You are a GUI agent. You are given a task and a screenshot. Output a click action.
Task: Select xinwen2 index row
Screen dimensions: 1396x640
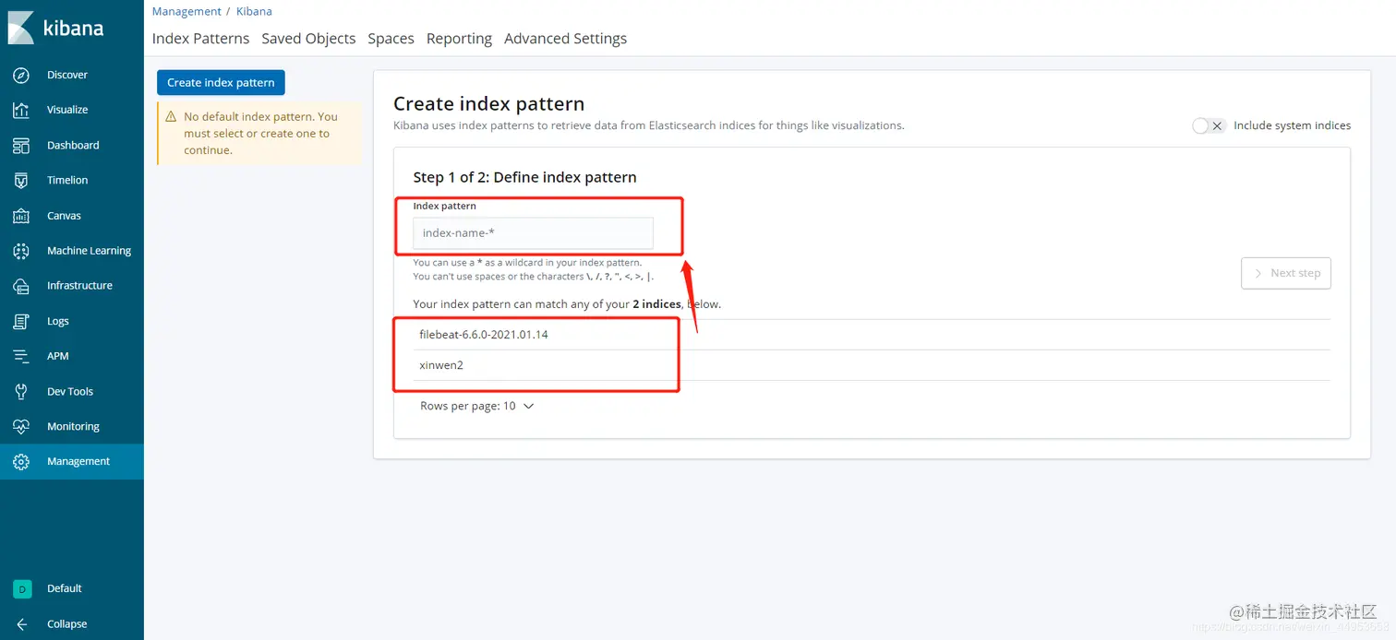(872, 365)
